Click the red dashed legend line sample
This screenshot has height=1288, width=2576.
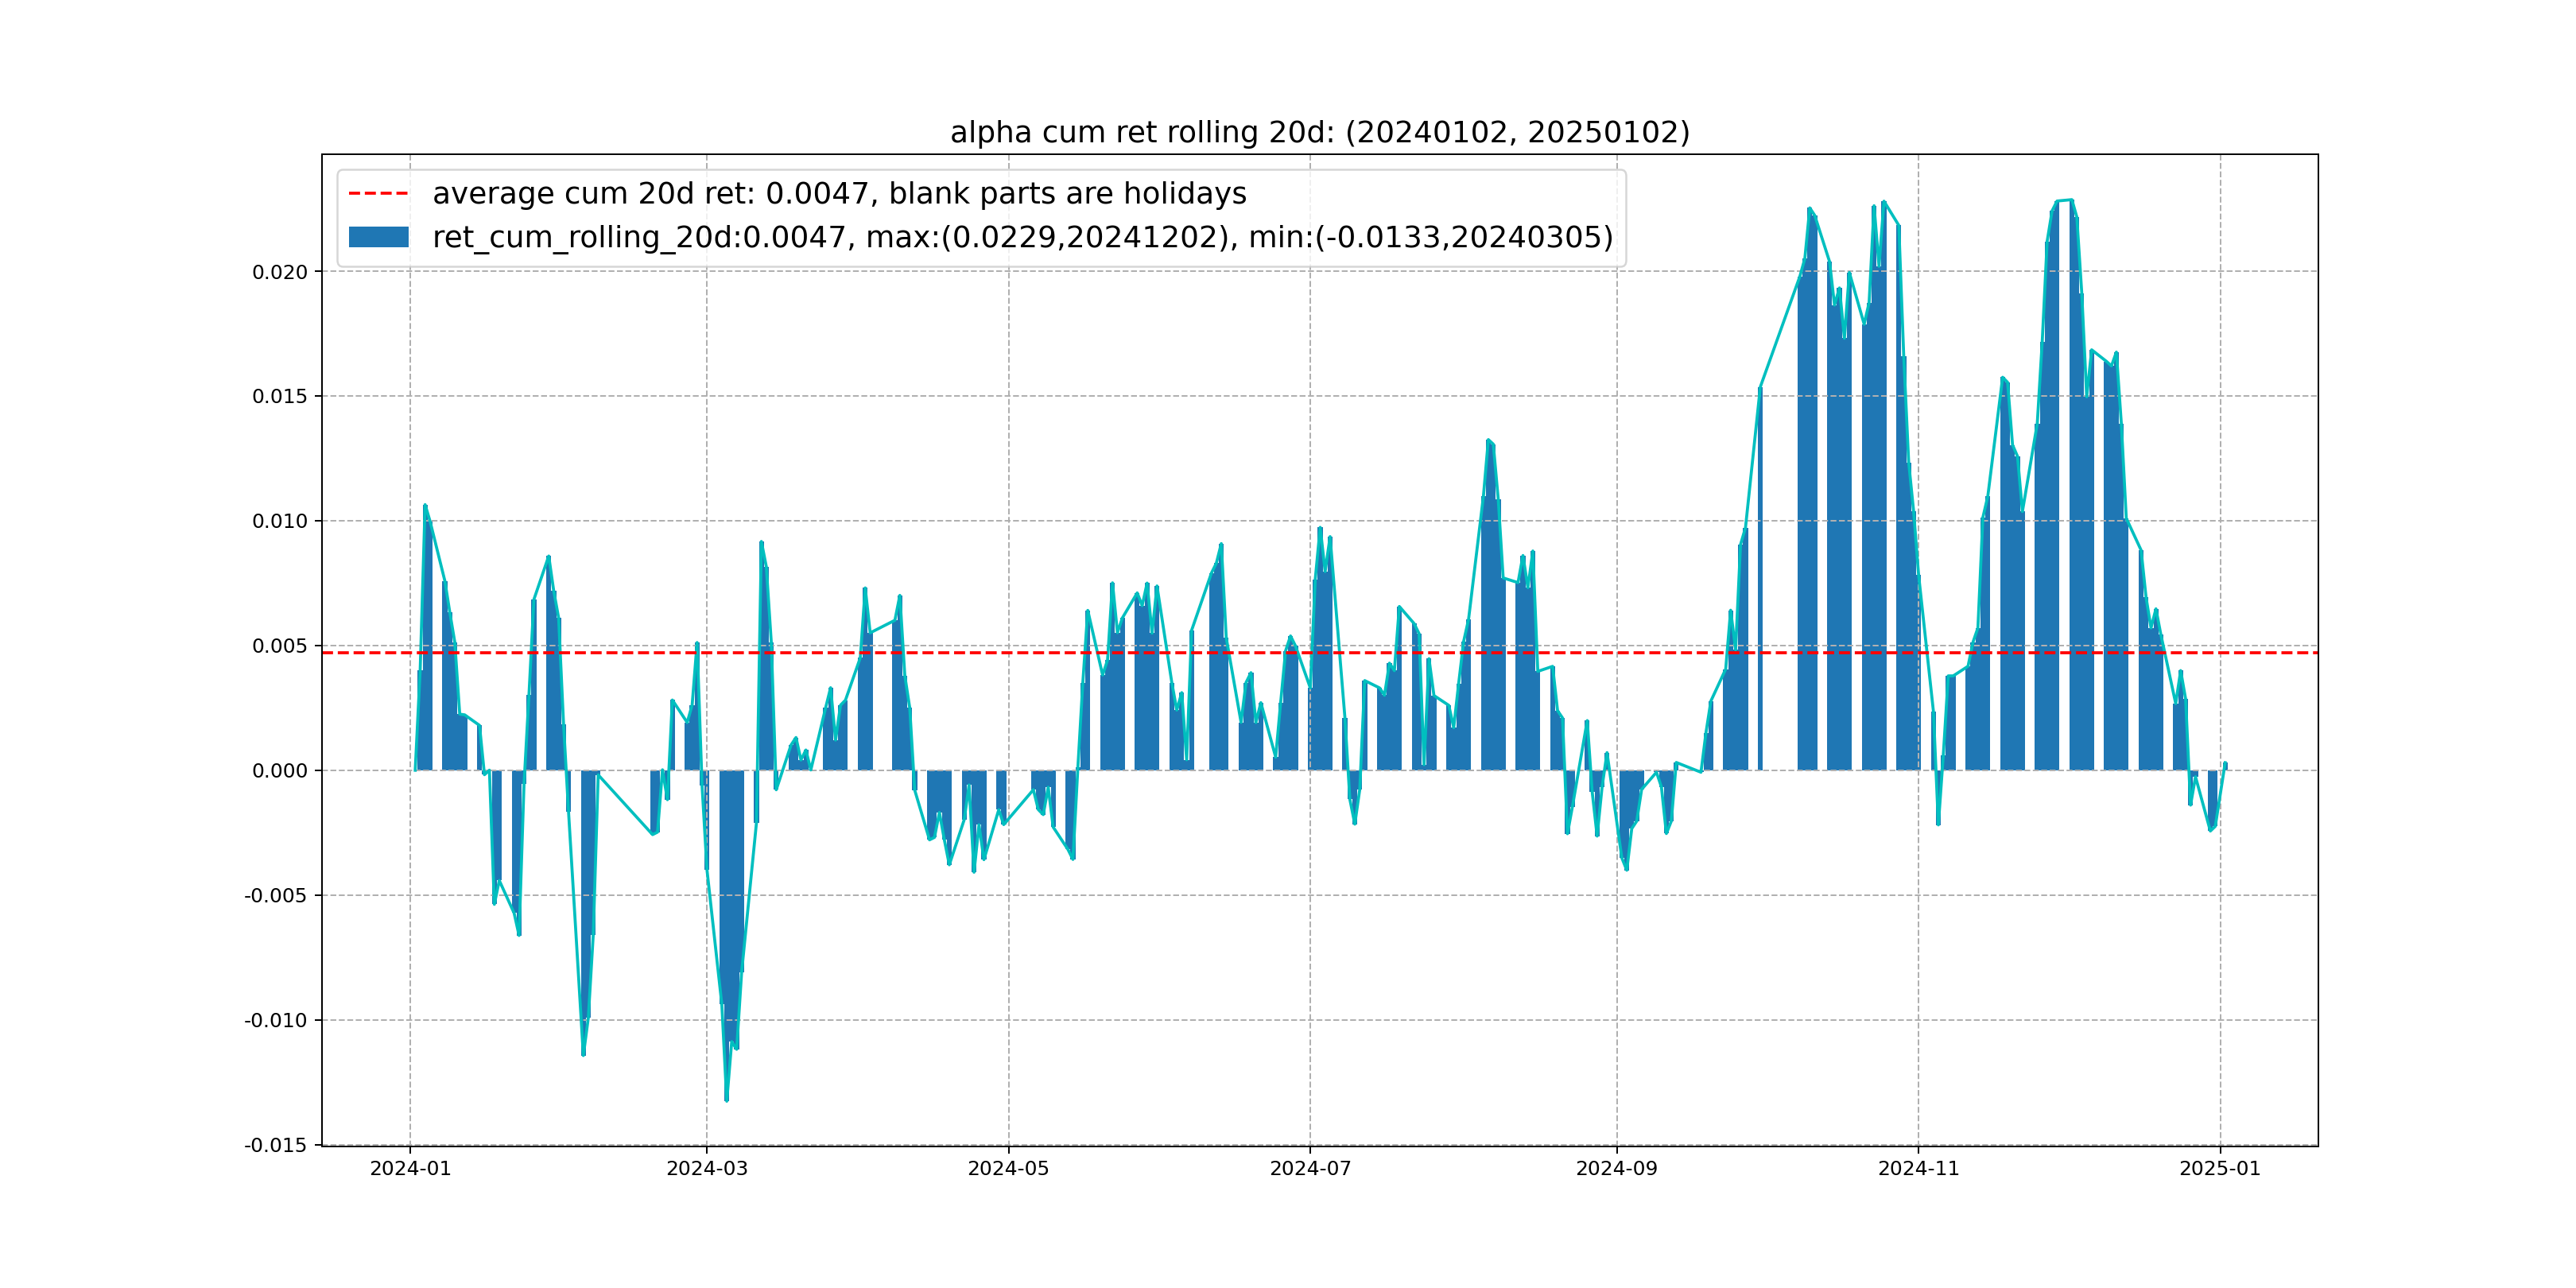coord(378,194)
